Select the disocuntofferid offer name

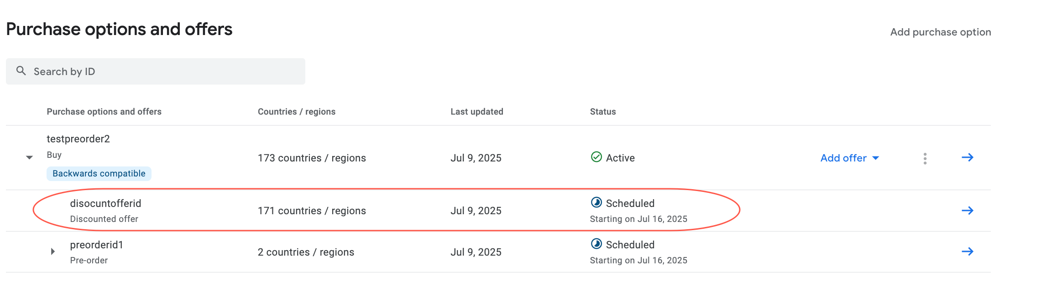point(105,203)
